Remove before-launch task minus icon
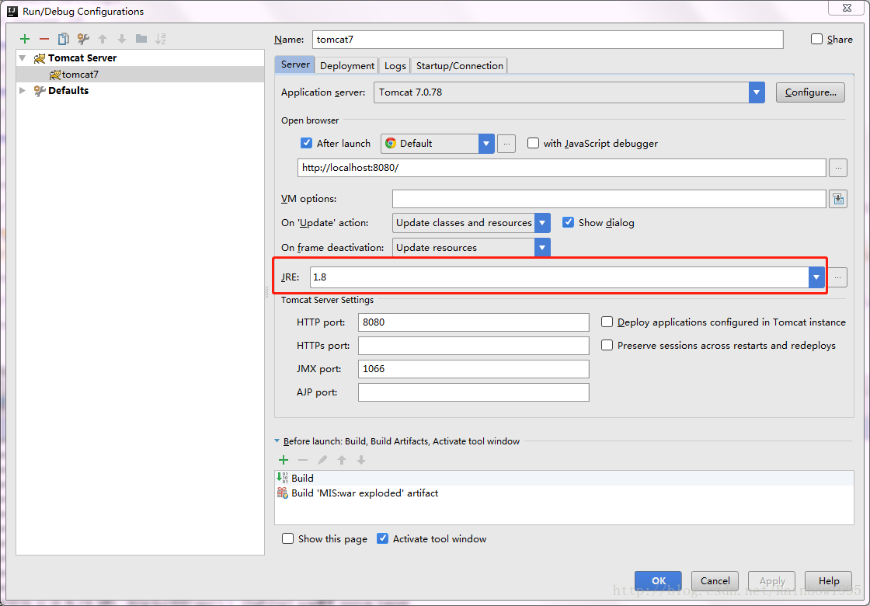Image resolution: width=870 pixels, height=606 pixels. [x=303, y=460]
